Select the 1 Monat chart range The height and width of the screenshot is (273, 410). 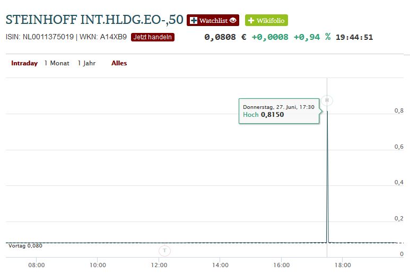57,63
